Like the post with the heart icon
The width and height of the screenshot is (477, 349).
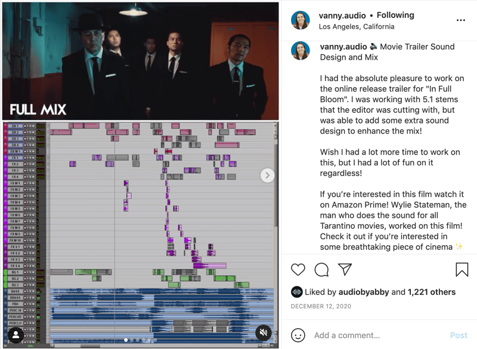point(298,270)
